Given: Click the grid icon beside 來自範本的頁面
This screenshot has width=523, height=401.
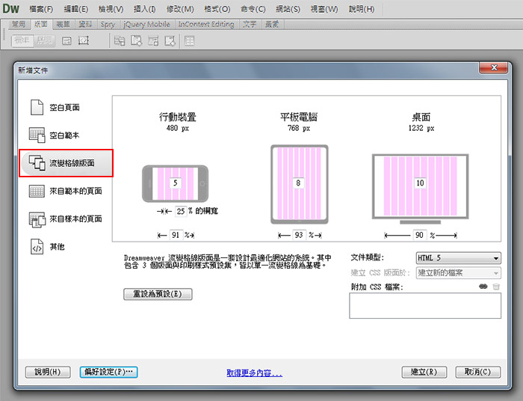Looking at the screenshot, I should coord(37,192).
